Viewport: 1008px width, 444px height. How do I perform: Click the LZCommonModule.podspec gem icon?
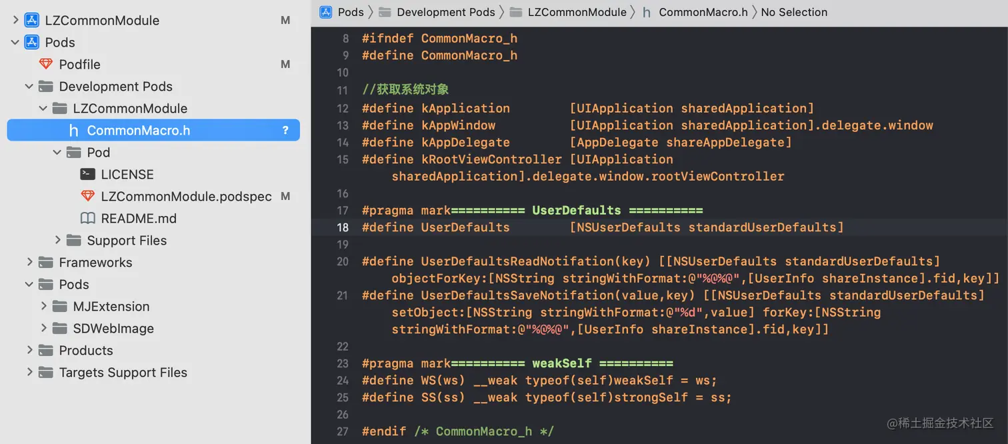tap(87, 196)
